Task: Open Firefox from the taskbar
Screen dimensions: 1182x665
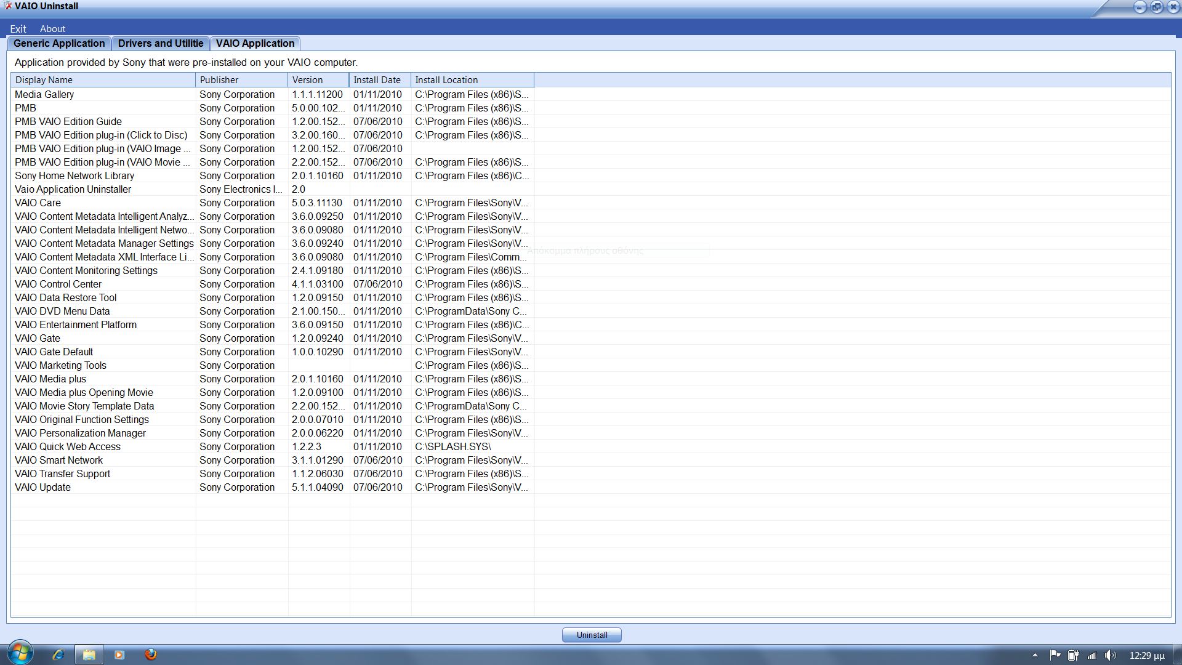Action: click(x=151, y=655)
